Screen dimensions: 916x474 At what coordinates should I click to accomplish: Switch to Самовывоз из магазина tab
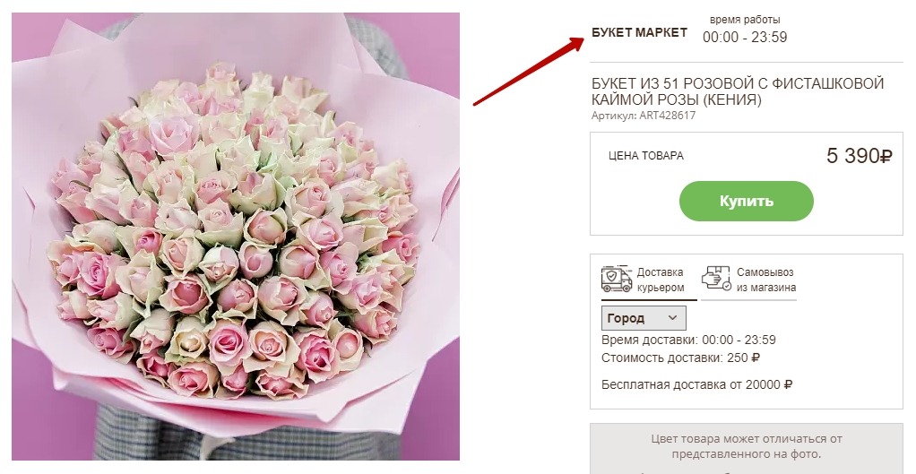tap(749, 280)
